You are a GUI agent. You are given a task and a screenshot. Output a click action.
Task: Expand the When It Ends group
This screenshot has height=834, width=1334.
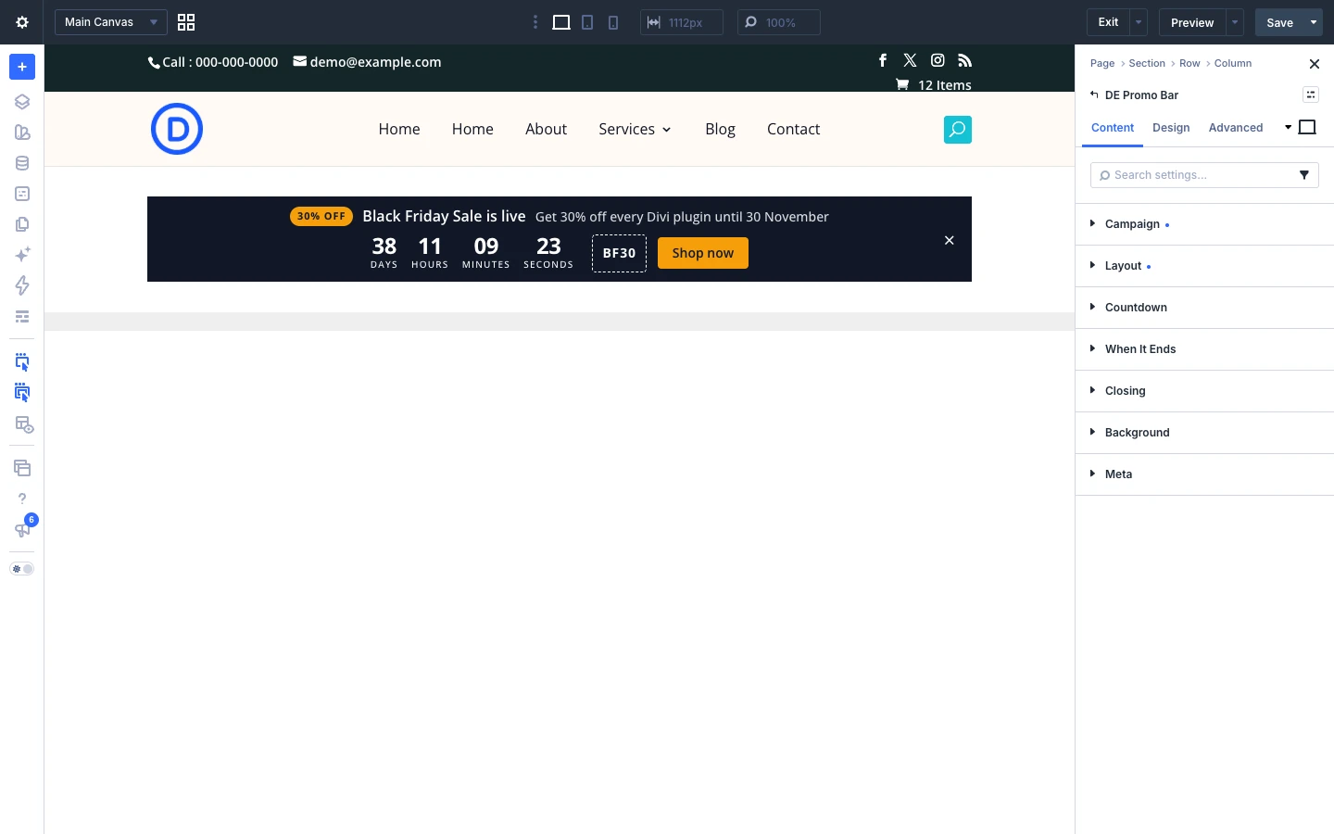pyautogui.click(x=1204, y=349)
